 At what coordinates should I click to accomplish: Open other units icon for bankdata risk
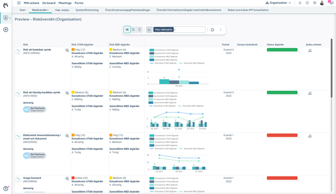[x=310, y=51]
